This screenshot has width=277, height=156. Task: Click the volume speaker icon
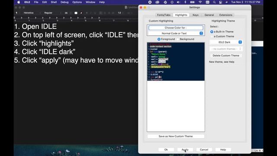pyautogui.click(x=178, y=2)
